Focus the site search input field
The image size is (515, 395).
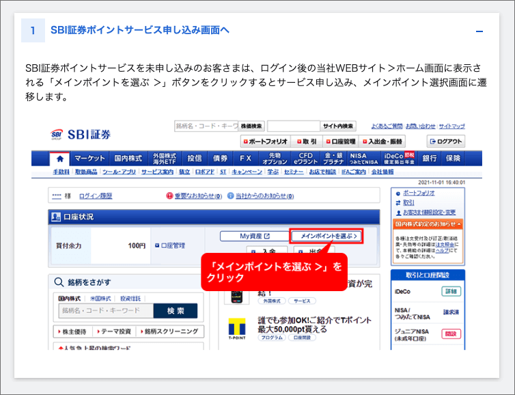click(x=294, y=126)
